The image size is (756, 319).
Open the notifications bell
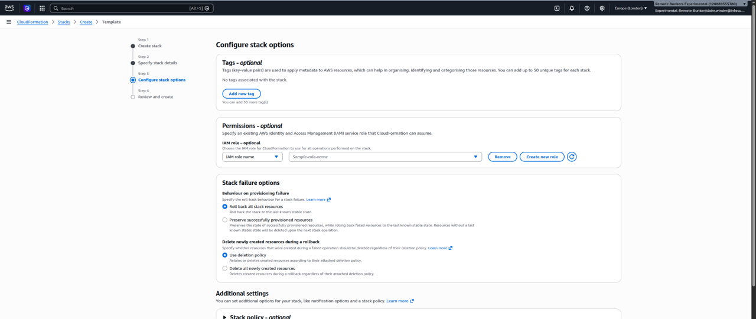coord(572,8)
